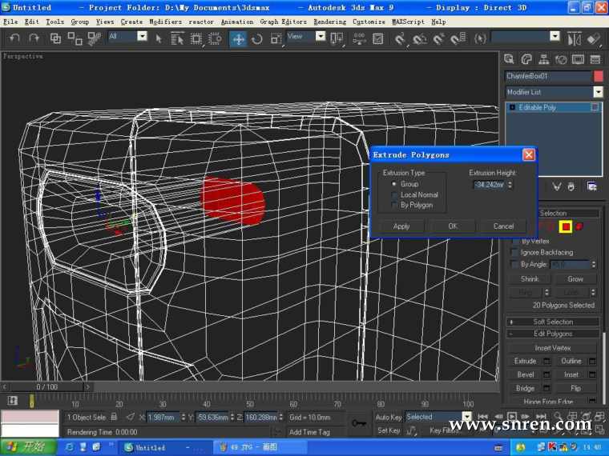Select the Move tool in the toolbar

pos(239,38)
